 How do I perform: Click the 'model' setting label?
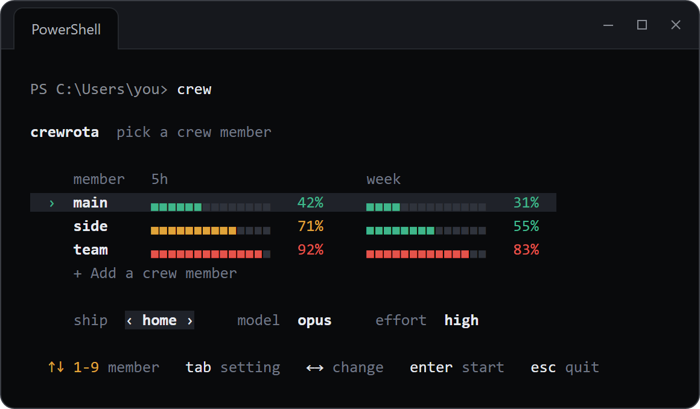pos(258,320)
